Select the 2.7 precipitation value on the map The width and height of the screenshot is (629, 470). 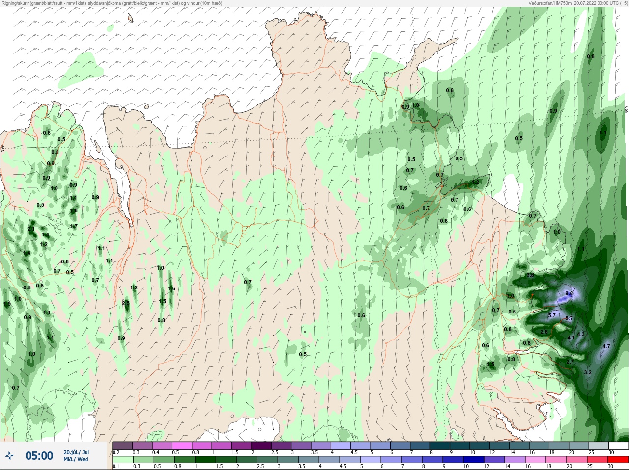pyautogui.click(x=570, y=362)
